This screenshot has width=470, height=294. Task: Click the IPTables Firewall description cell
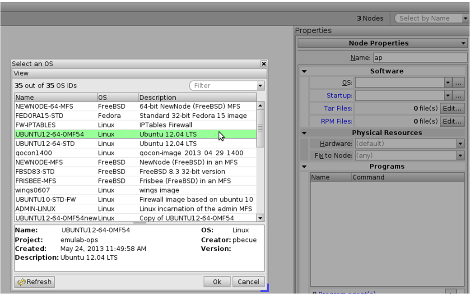[166, 125]
